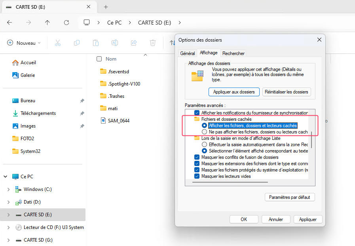
Task: Collapse the Ce PC tree node
Action: (x=4, y=176)
